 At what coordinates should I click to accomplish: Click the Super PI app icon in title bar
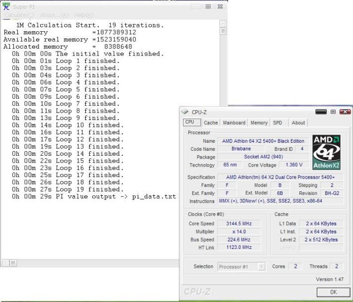pos(6,6)
